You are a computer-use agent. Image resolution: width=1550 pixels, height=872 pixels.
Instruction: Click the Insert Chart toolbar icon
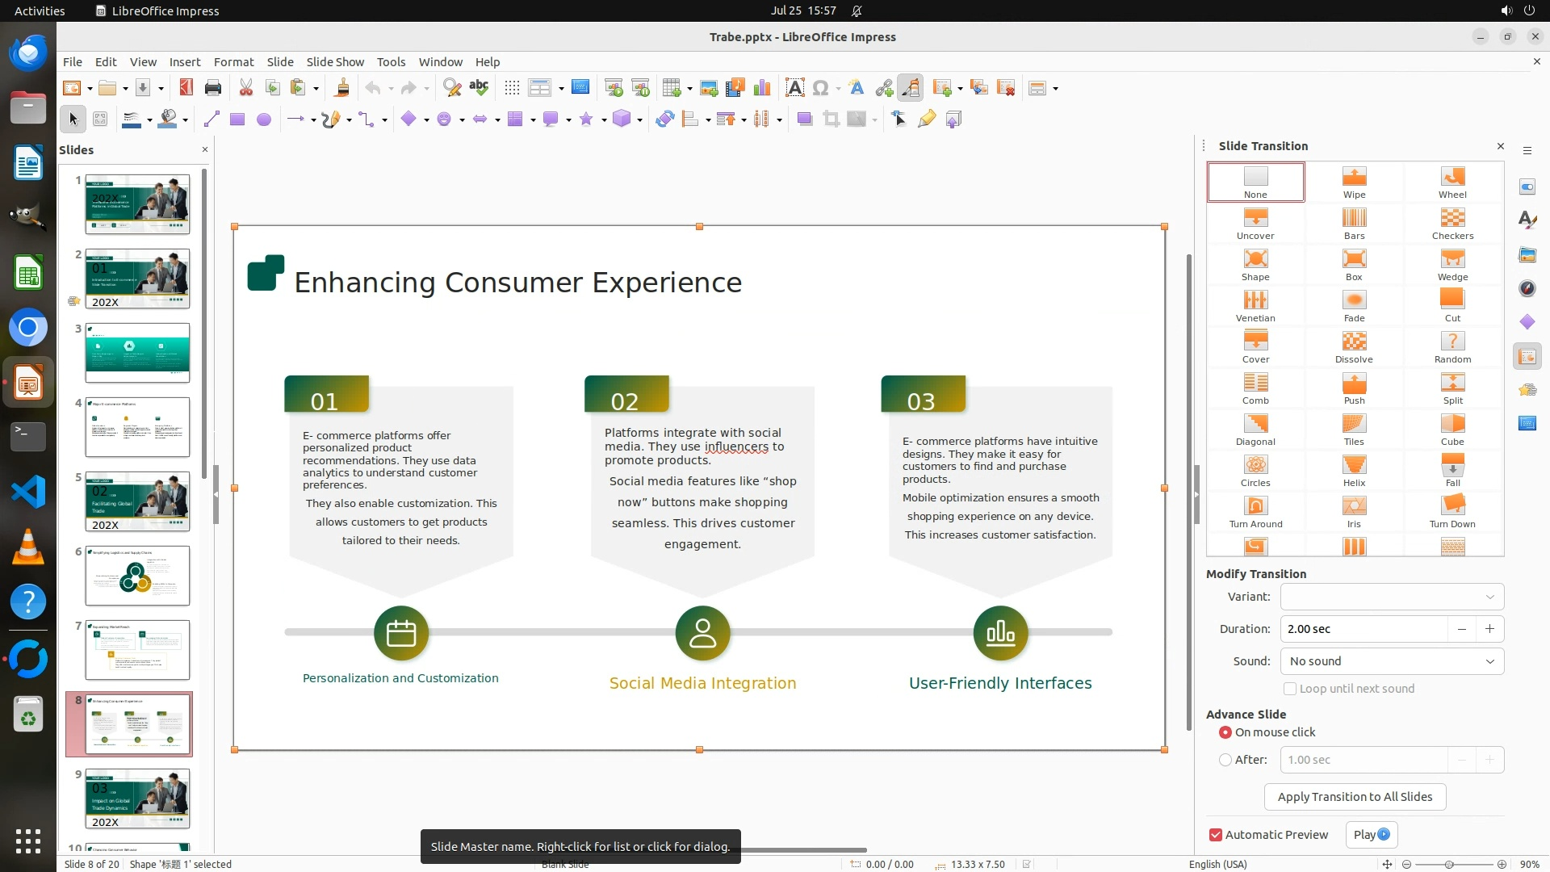(x=761, y=88)
